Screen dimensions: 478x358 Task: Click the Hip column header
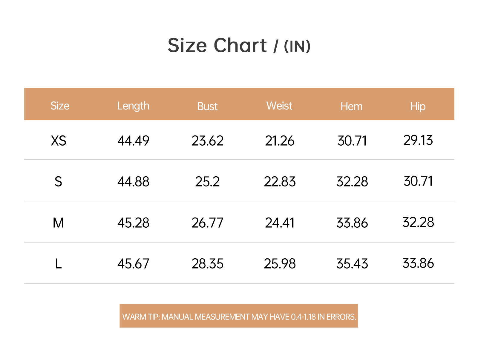click(x=418, y=107)
